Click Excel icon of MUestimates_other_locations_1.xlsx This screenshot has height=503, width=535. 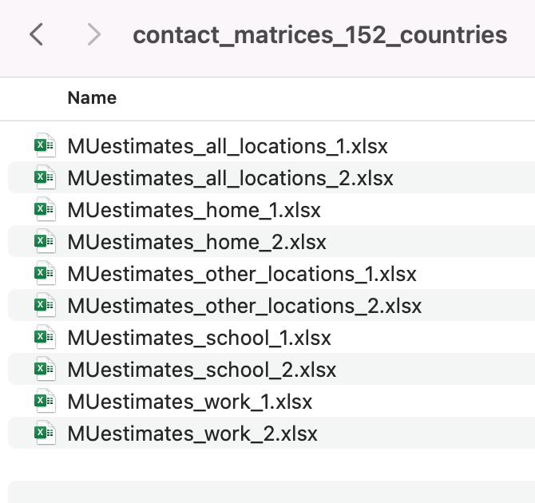point(43,273)
